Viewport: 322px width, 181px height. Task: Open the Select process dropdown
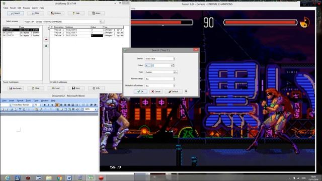tap(100, 22)
